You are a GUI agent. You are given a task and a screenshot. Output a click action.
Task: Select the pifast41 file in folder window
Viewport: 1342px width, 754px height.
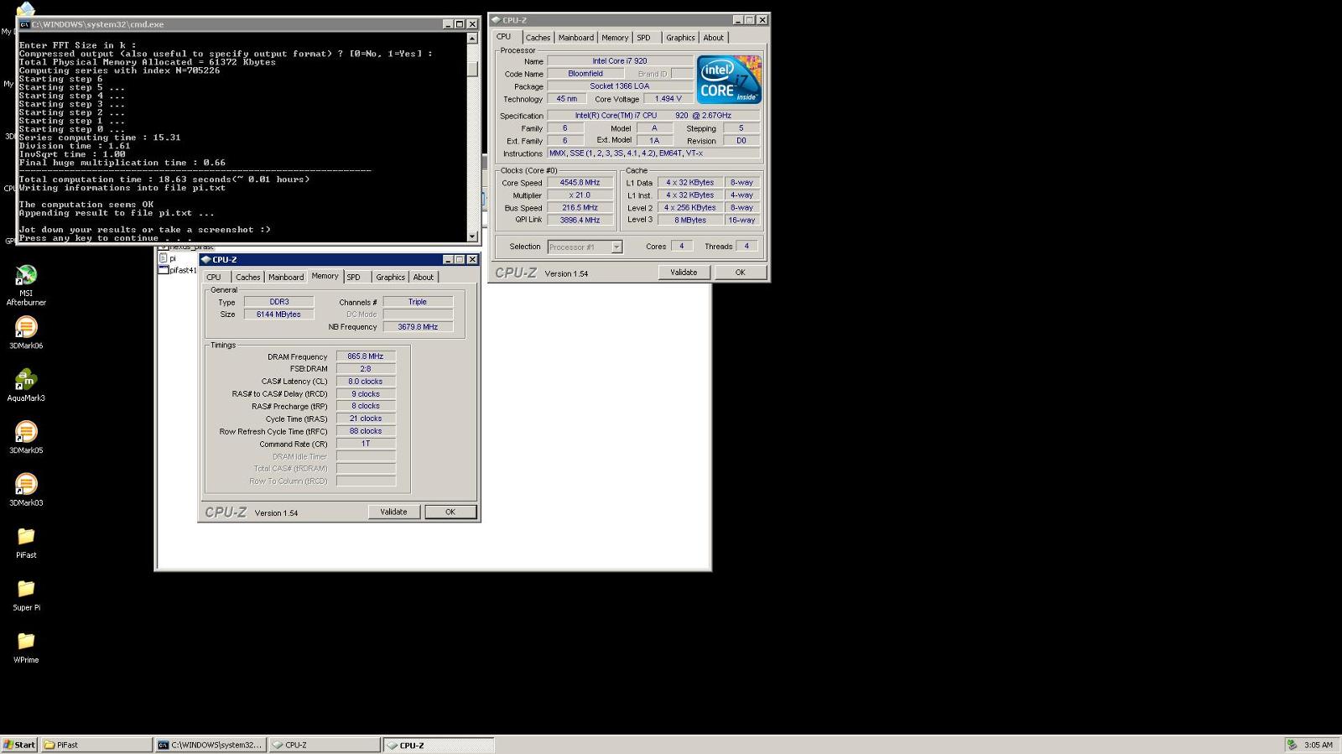coord(178,270)
